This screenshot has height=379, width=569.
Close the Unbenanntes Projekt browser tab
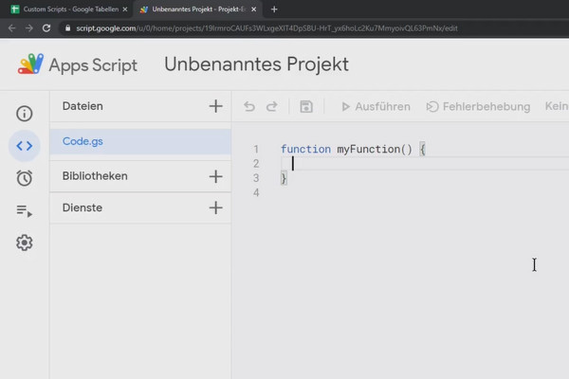[253, 9]
